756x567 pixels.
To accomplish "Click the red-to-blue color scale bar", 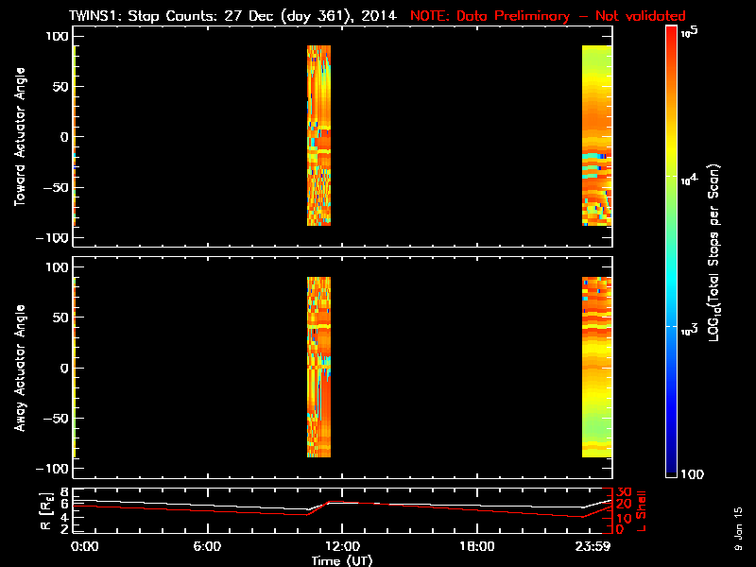I will 672,251.
